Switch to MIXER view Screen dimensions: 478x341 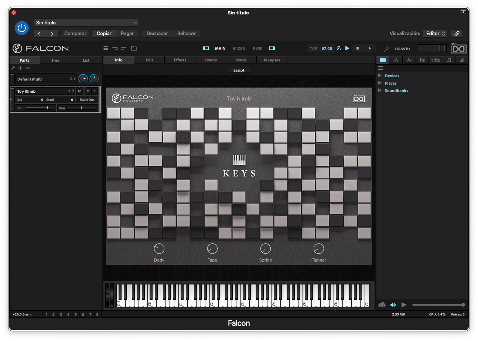(x=239, y=48)
